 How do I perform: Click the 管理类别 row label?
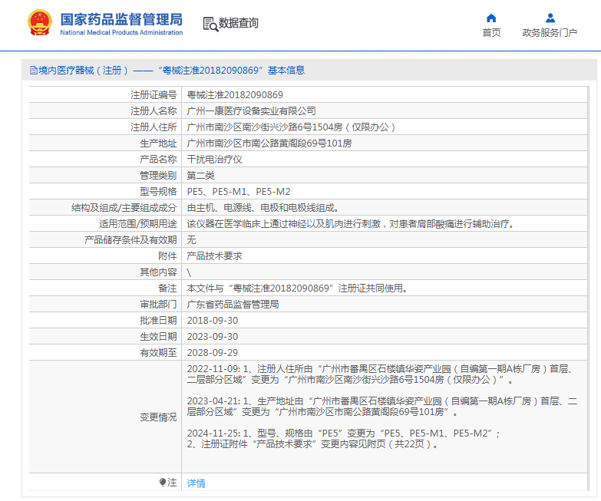click(x=158, y=176)
